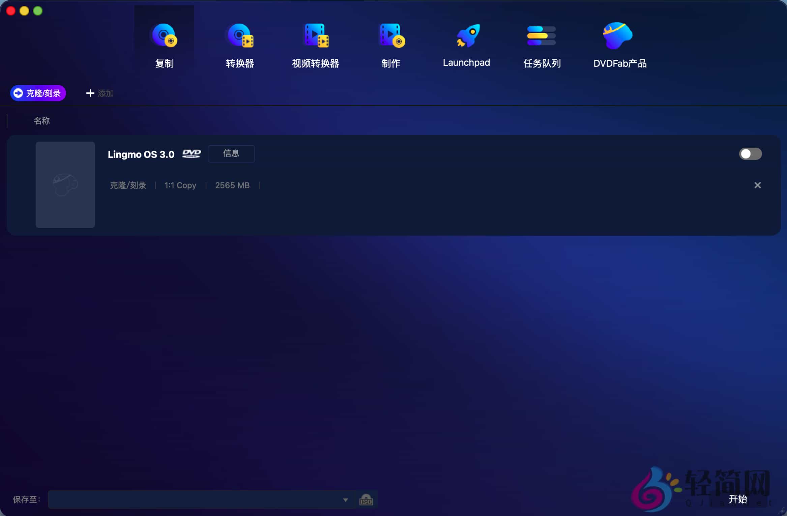Click the Lingmo OS 3.0 cover thumbnail
787x516 pixels.
pyautogui.click(x=65, y=185)
